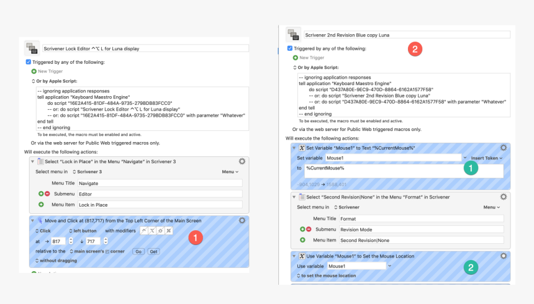The width and height of the screenshot is (534, 304).
Task: Click the macro icon beside Scrivener Lock Editor name
Action: click(32, 48)
